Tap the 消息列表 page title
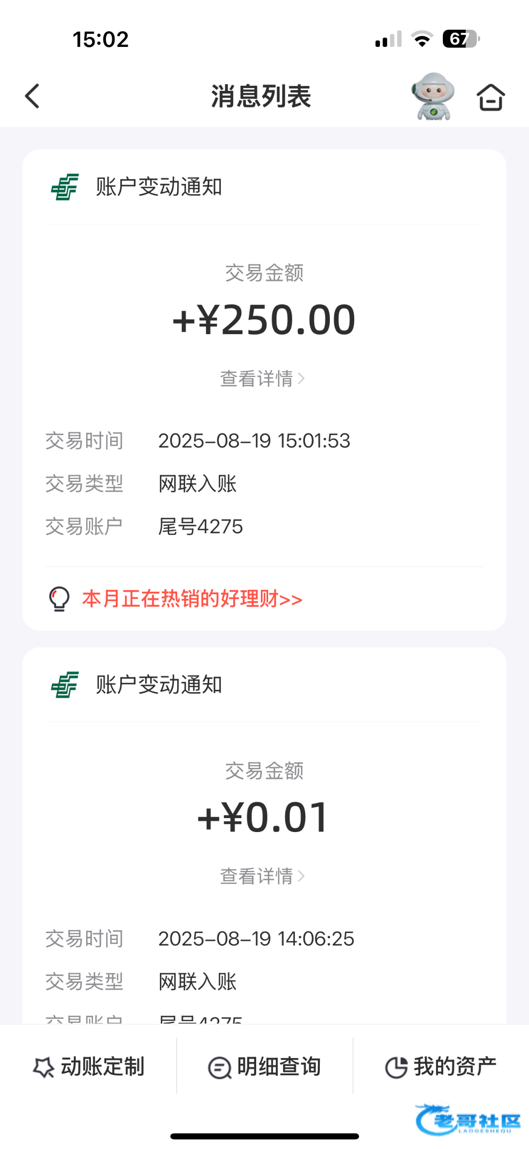Screen dimensions: 529x1149 [x=261, y=96]
